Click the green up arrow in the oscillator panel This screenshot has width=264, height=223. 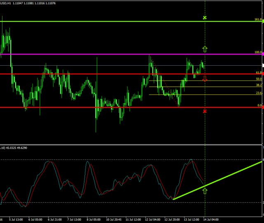coord(205,190)
